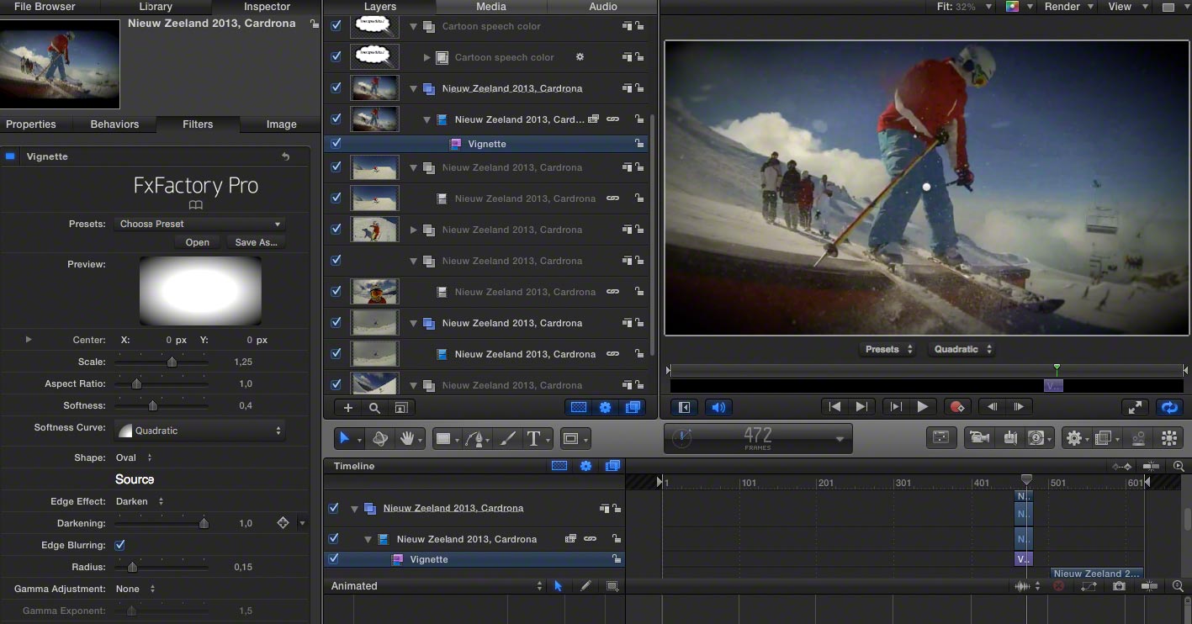Change the Shape Oval popup
The image size is (1192, 624).
135,457
